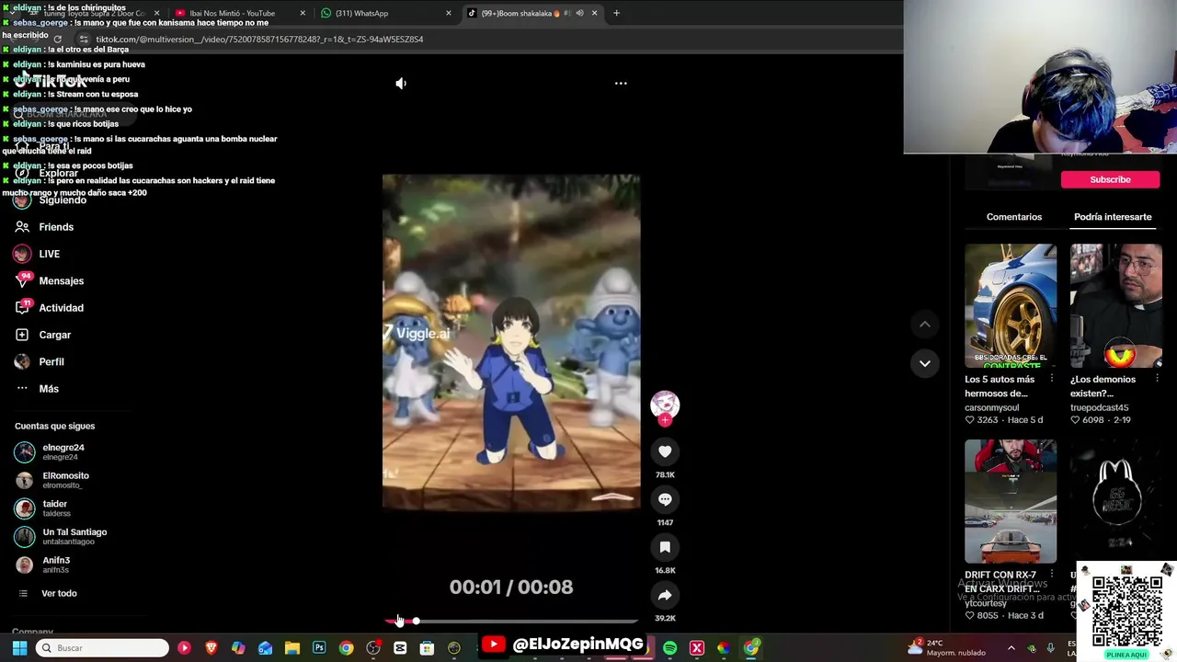The height and width of the screenshot is (662, 1177).
Task: Switch to the Comentarios tab
Action: coord(1014,217)
